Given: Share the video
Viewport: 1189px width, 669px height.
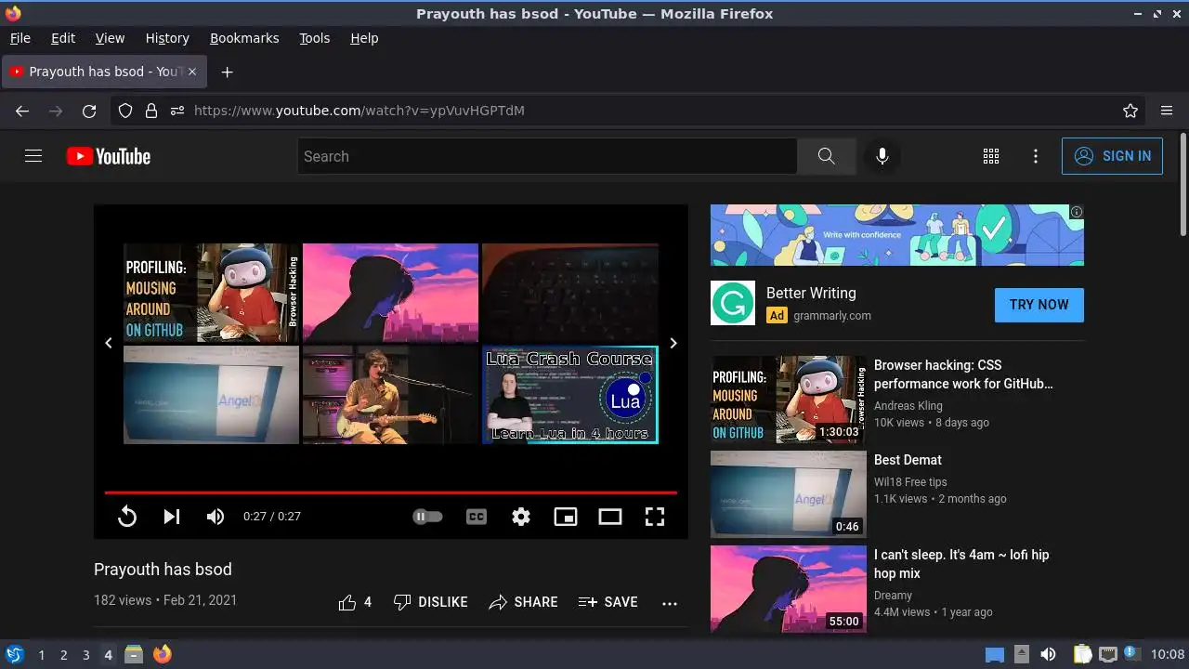Looking at the screenshot, I should coord(523,602).
